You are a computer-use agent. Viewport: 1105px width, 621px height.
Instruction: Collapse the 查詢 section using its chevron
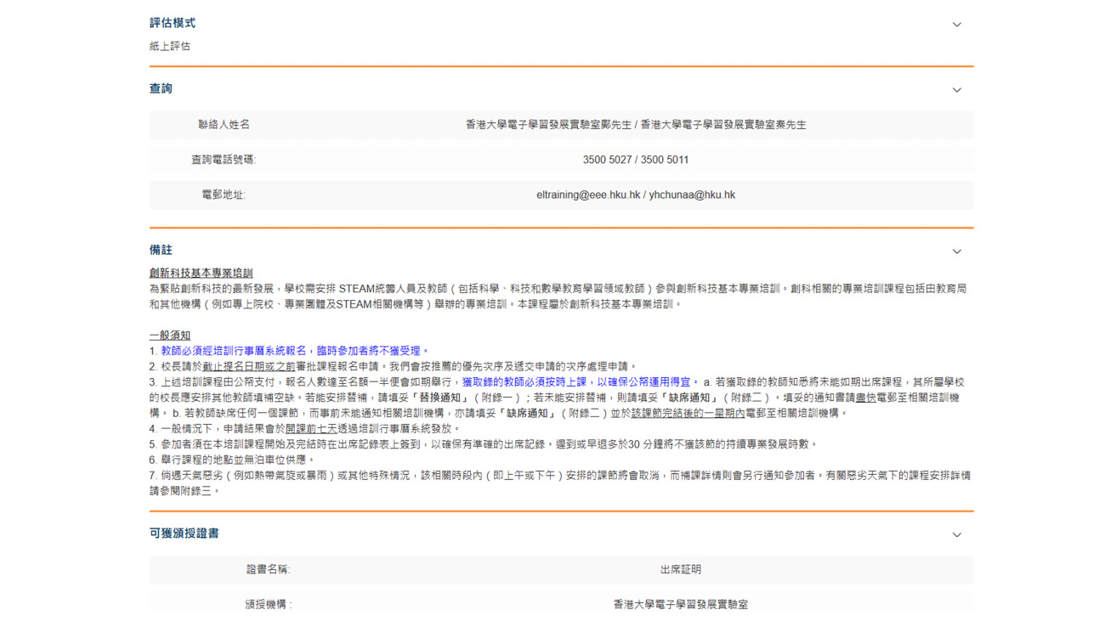pos(956,90)
